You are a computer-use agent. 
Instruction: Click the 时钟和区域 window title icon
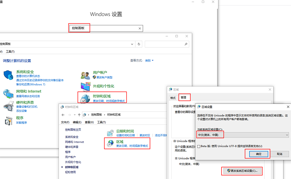62,107
